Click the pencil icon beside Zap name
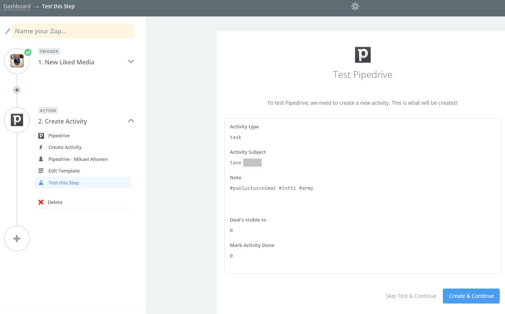 point(7,31)
